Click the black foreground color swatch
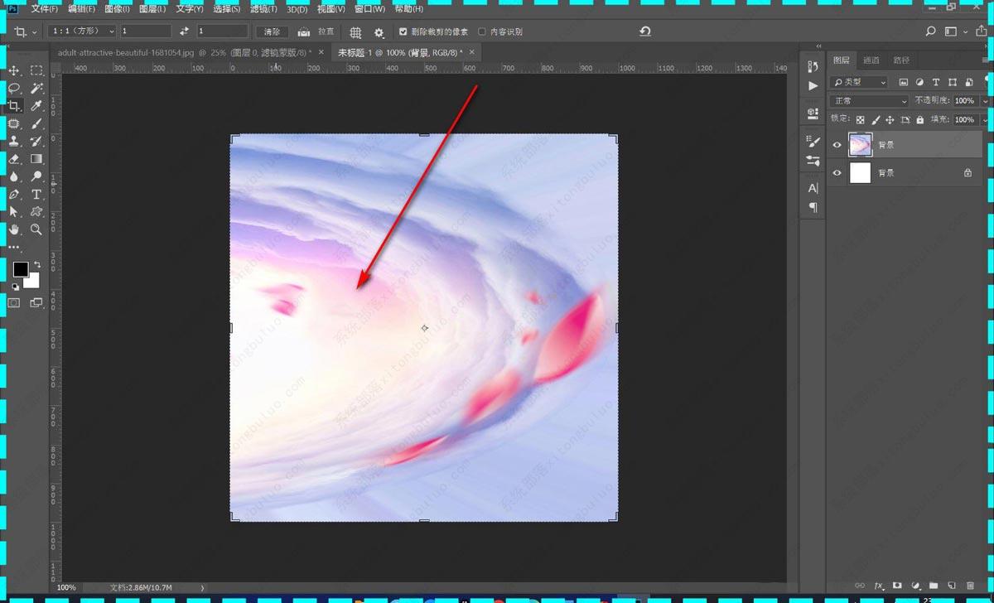Screen dimensions: 994x603 pyautogui.click(x=21, y=269)
